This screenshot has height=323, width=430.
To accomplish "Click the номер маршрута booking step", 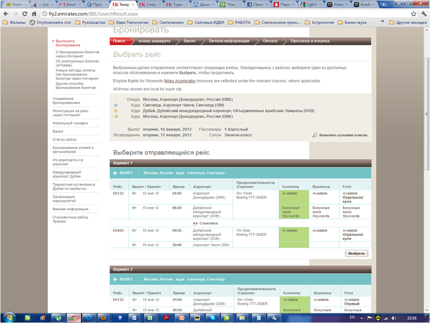I will (x=154, y=41).
